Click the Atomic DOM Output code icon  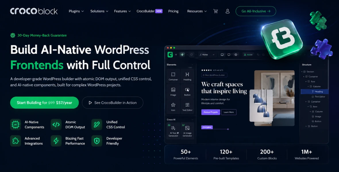click(56, 124)
